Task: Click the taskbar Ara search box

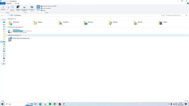Action: (19, 104)
